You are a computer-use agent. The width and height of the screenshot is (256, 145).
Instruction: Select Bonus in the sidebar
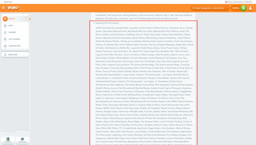(15, 19)
